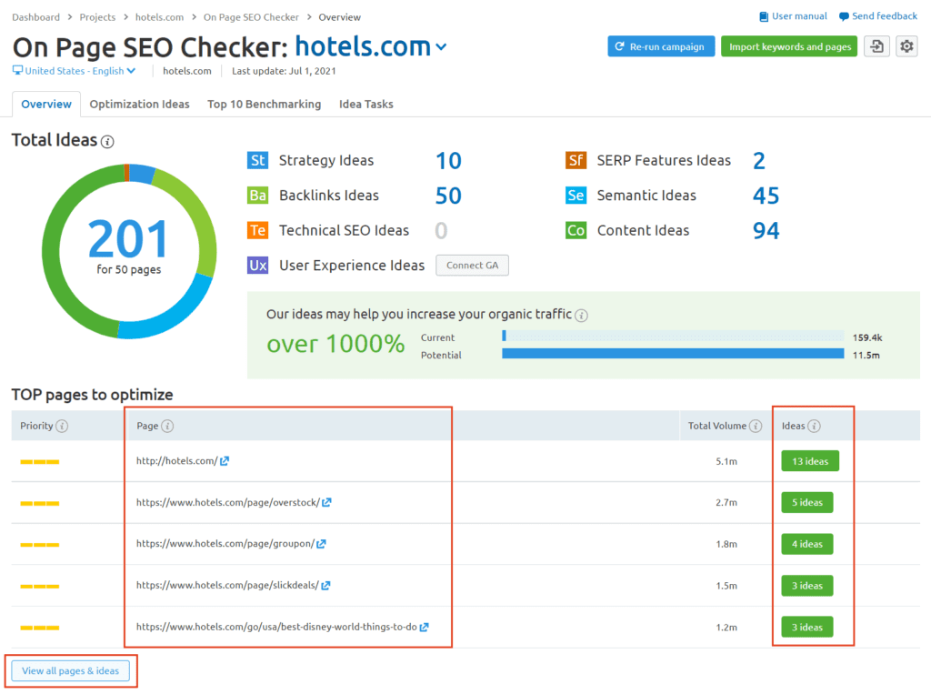Click the Potential traffic progress bar

pyautogui.click(x=673, y=354)
